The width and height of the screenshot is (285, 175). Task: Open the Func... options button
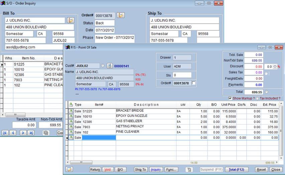171,170
